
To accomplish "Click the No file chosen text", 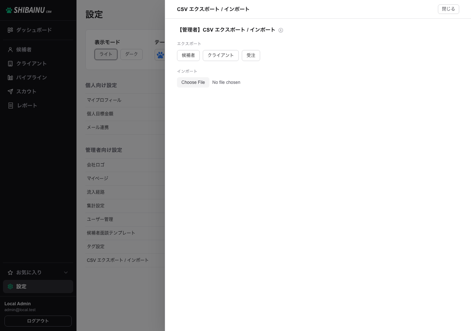I will click(226, 82).
